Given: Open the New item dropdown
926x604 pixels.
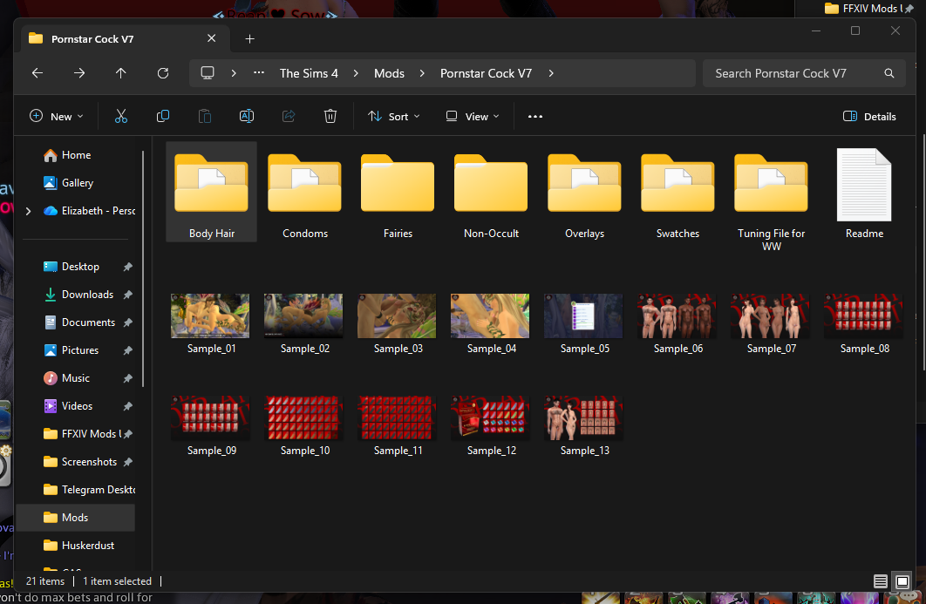Looking at the screenshot, I should pyautogui.click(x=57, y=116).
